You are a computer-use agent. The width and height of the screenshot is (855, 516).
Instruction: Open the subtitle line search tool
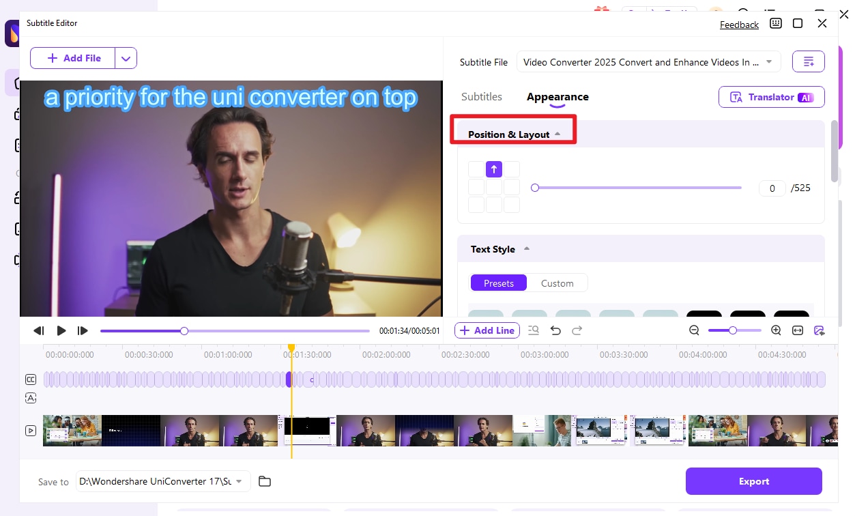[533, 330]
